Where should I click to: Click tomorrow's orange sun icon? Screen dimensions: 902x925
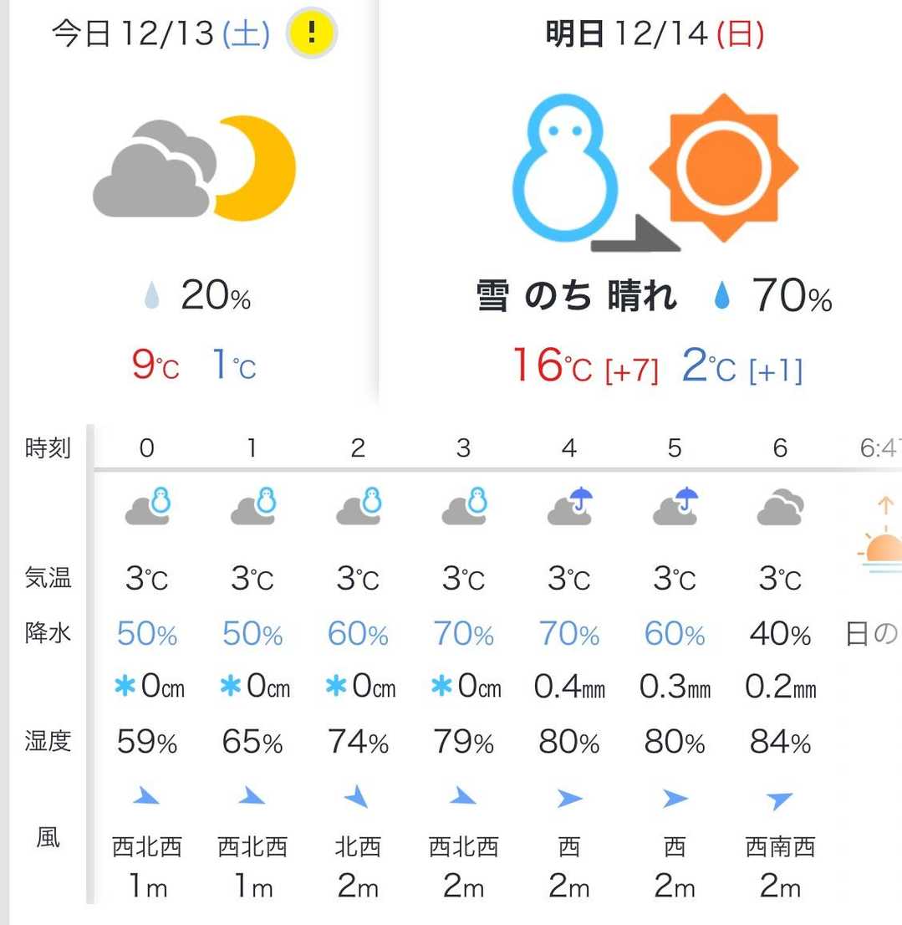point(723,166)
